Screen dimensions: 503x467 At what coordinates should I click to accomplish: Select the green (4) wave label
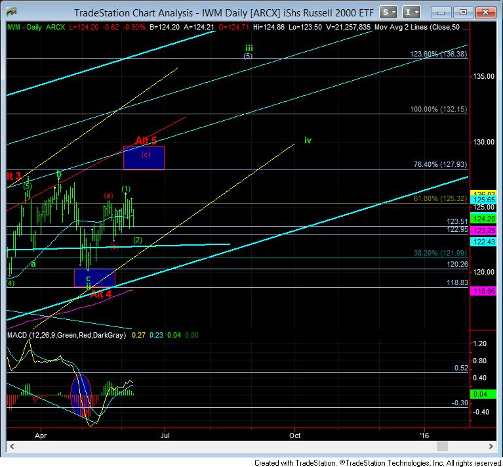tap(10, 283)
